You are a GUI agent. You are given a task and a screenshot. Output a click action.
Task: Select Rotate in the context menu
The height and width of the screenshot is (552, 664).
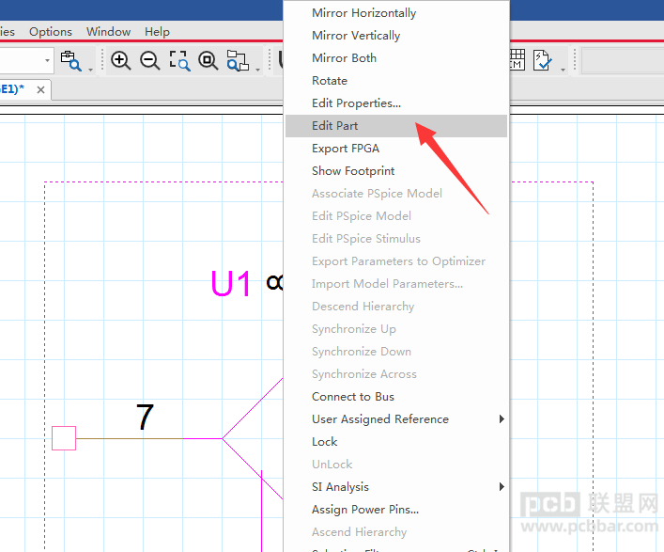(x=396, y=81)
